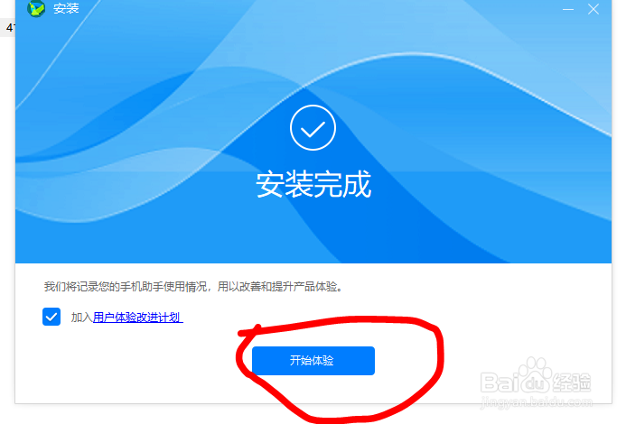The width and height of the screenshot is (626, 424).
Task: Uncheck the 加入用户体验改进计划 checkbox
Action: tap(51, 317)
